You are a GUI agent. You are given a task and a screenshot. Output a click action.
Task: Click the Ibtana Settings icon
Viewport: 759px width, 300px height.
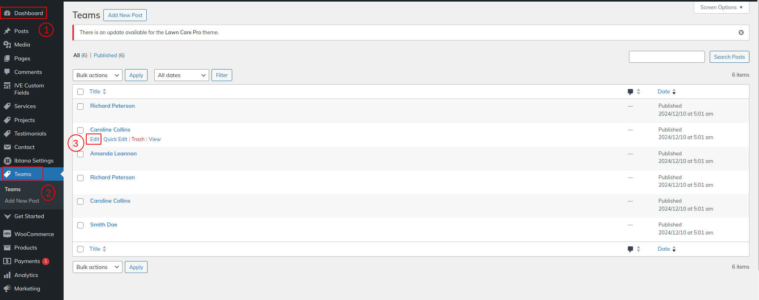[7, 161]
